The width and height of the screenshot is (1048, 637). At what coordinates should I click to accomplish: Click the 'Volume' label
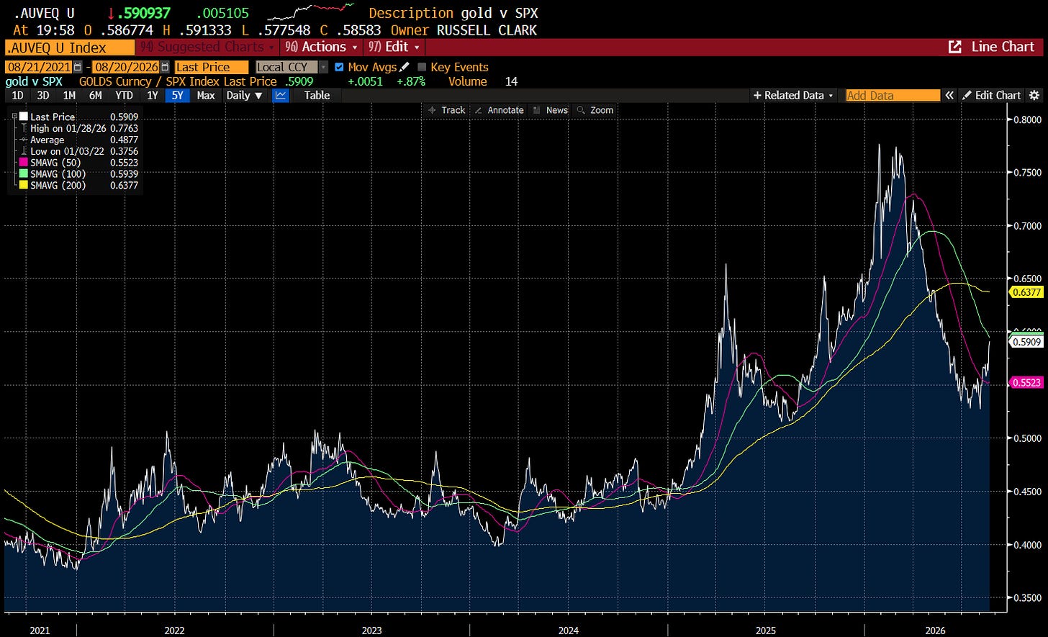click(468, 81)
